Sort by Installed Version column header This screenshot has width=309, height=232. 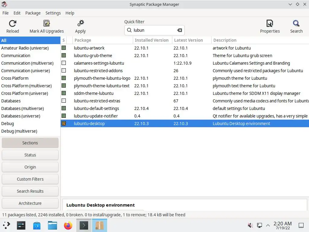click(x=152, y=40)
